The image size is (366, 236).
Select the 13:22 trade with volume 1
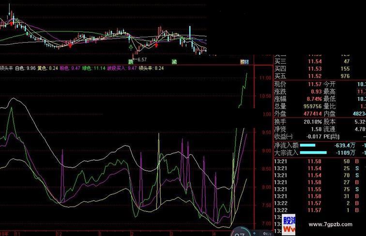pos(316,210)
